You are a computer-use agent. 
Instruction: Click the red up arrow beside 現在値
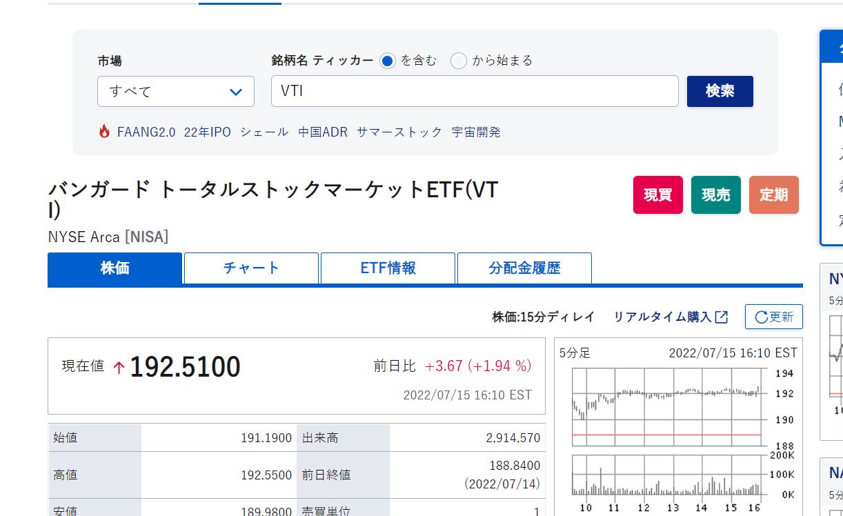click(x=119, y=368)
